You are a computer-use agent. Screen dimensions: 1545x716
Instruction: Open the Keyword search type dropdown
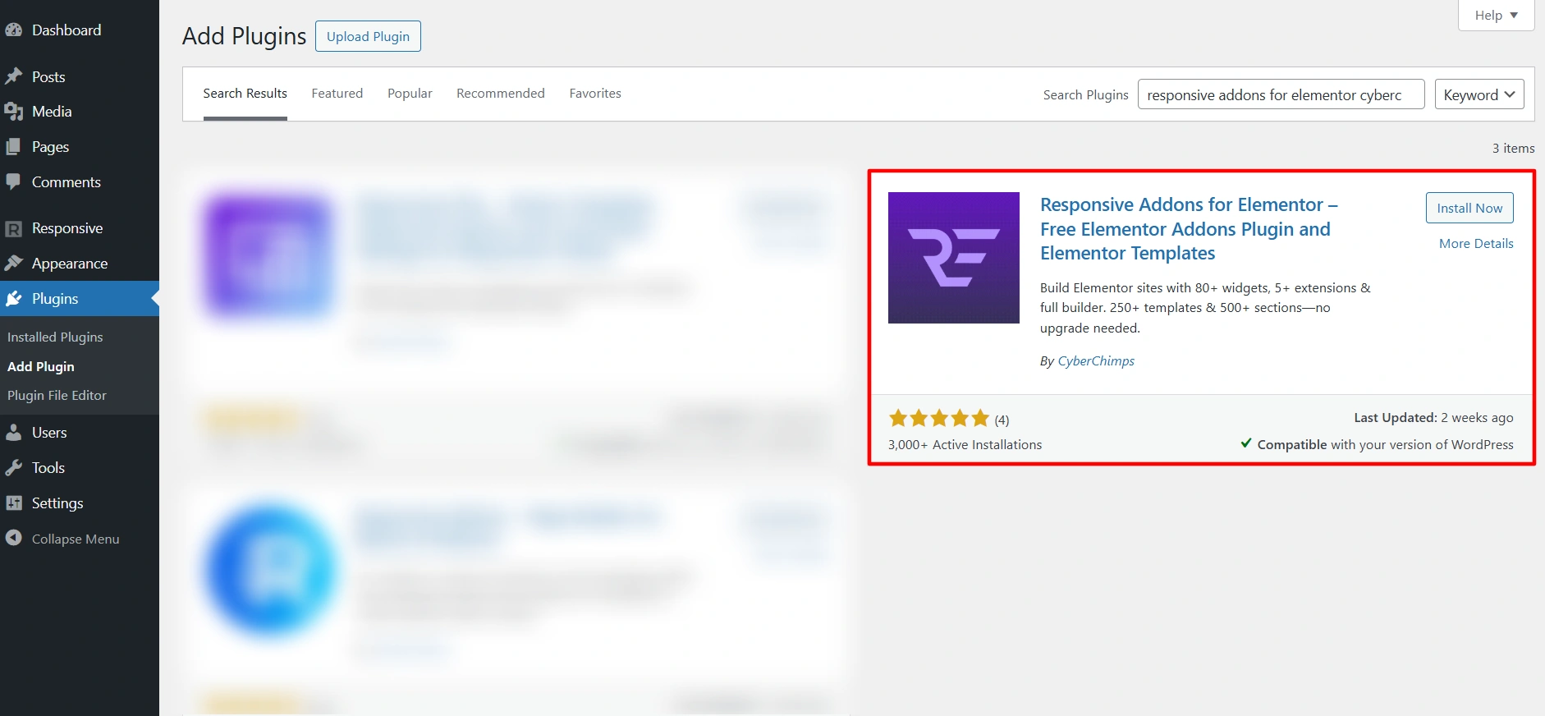click(1479, 94)
